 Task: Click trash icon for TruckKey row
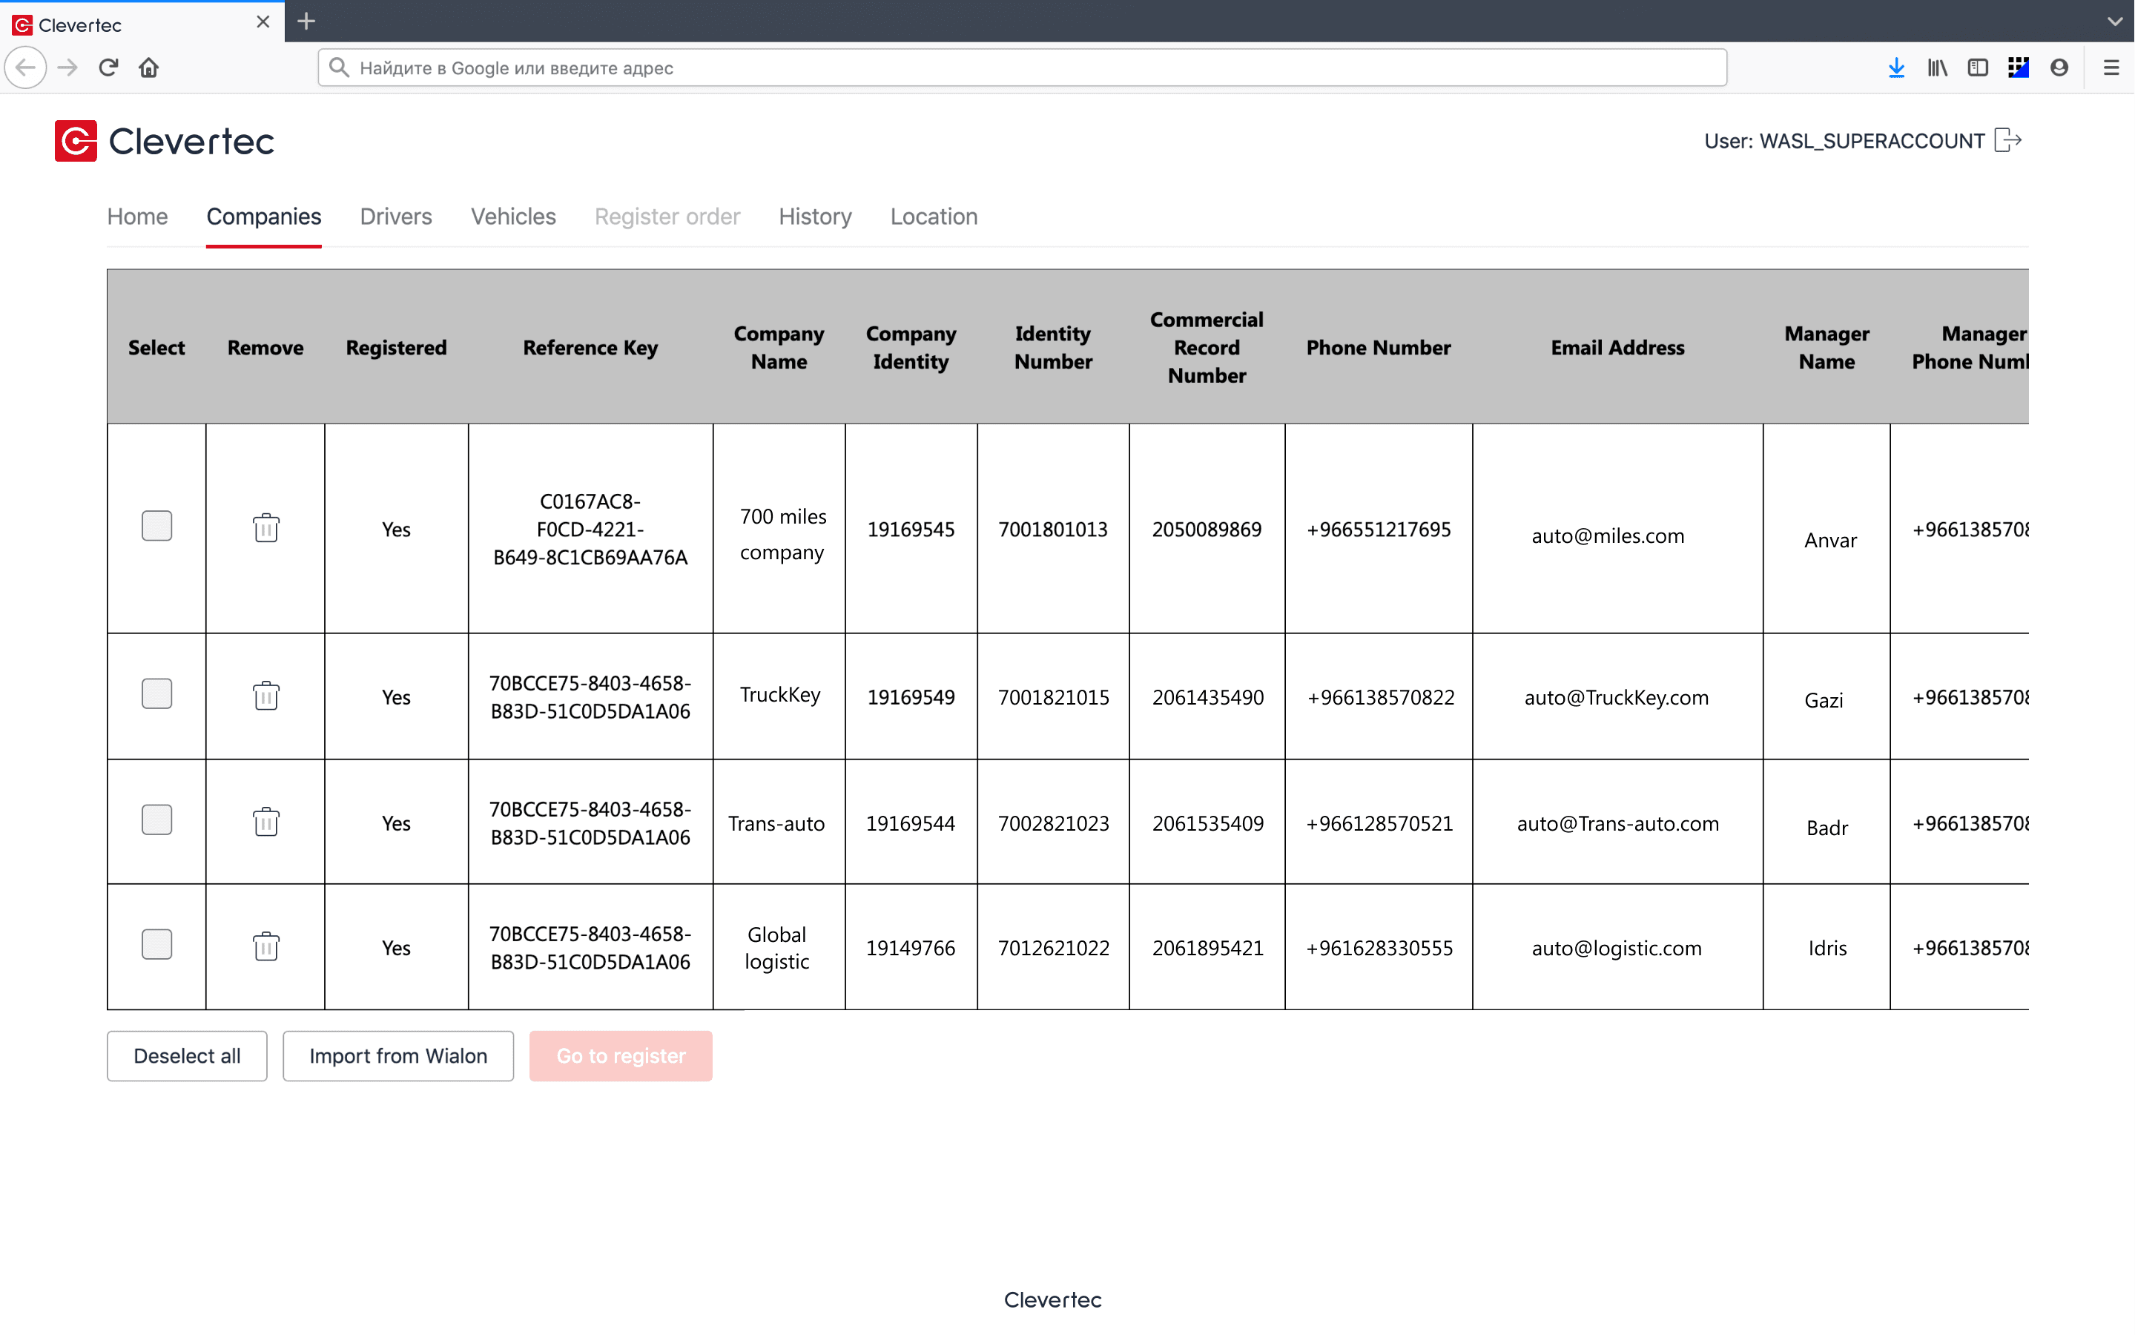[265, 696]
